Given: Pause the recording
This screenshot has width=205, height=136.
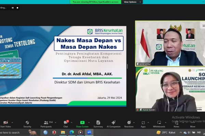Looking at the screenshot, I should [x=13, y=8].
